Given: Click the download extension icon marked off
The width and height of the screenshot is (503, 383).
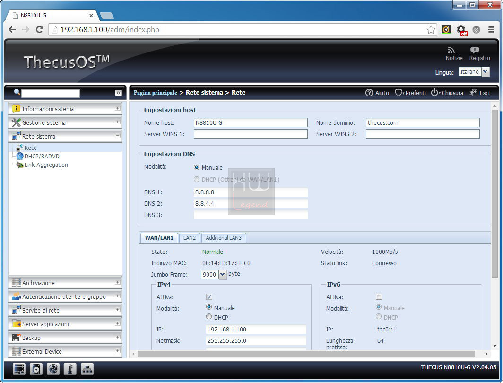Looking at the screenshot, I should click(x=461, y=30).
